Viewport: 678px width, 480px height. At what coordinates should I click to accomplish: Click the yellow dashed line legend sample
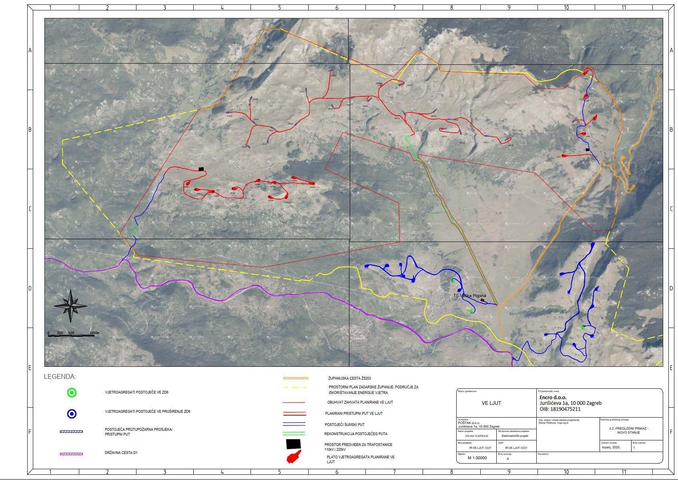[x=295, y=388]
